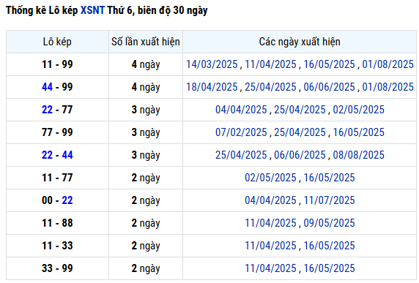Click blue number 22 in the 22 - 44 row
The image size is (419, 283).
[47, 155]
